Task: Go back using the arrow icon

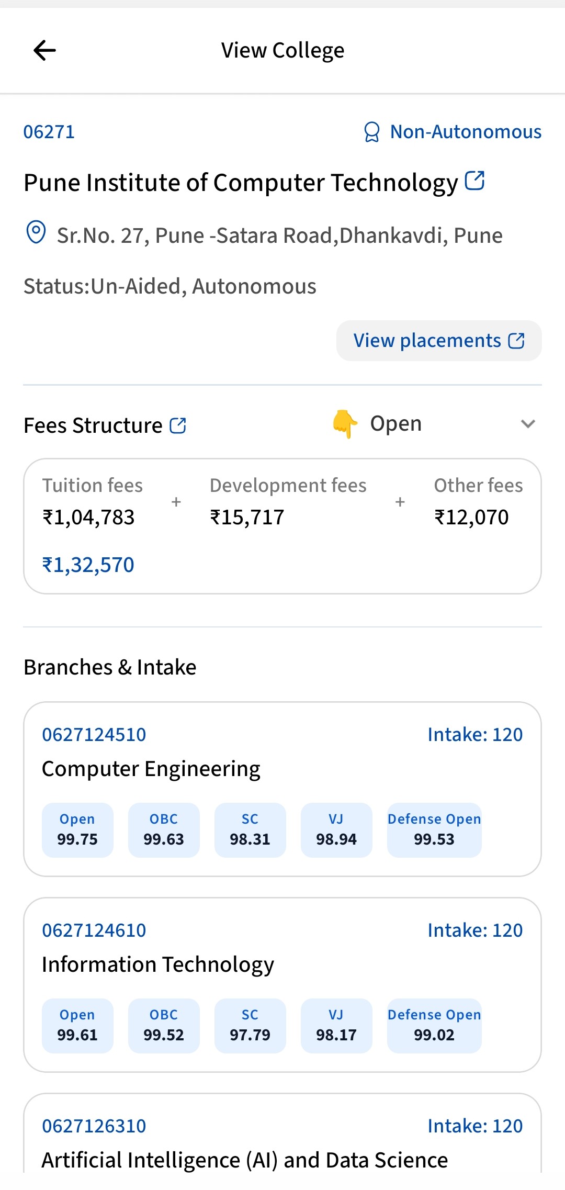Action: pos(44,50)
